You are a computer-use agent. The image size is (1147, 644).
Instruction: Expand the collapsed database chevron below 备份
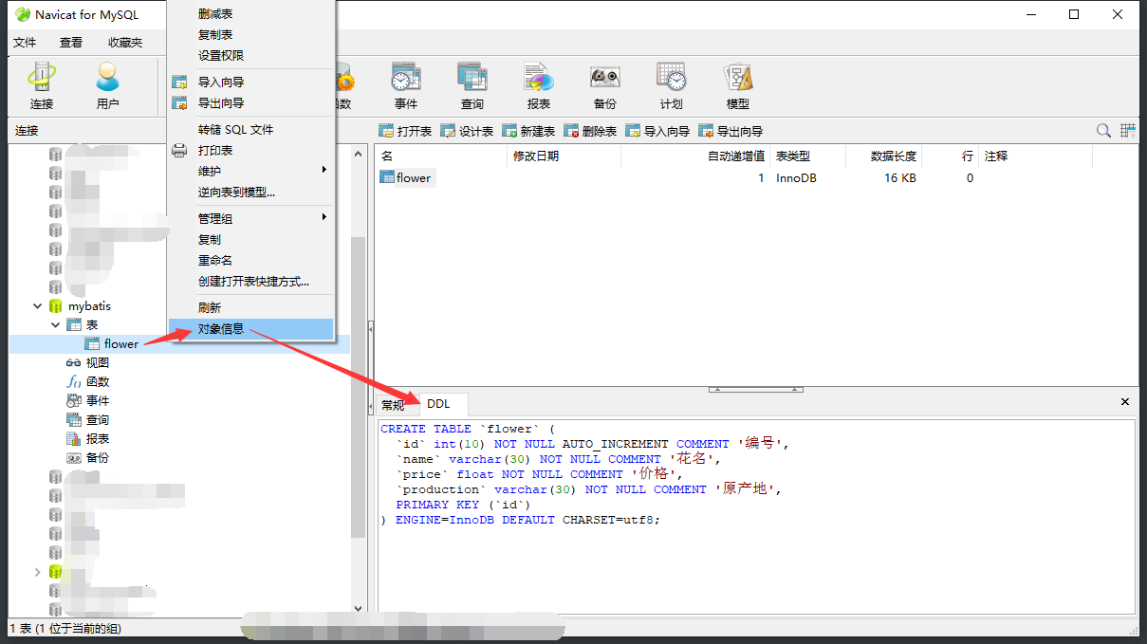pyautogui.click(x=38, y=572)
